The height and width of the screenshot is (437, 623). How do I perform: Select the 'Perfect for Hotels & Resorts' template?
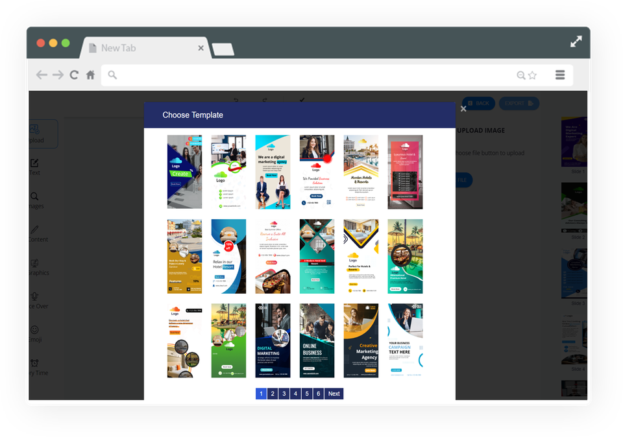[x=361, y=256]
